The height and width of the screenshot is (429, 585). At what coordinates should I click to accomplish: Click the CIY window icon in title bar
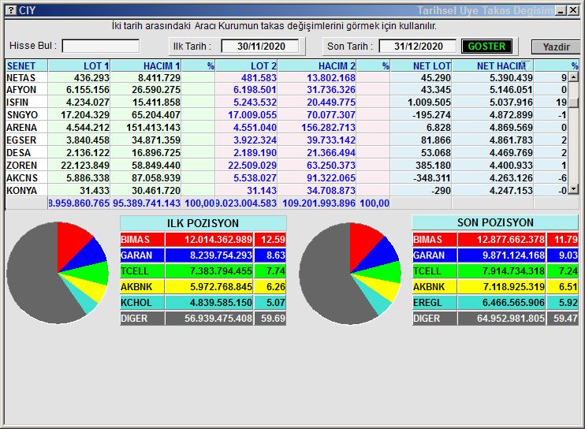tap(9, 10)
